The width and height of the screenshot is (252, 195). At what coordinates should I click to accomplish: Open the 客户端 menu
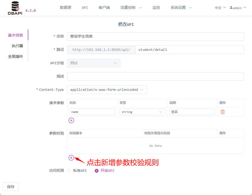(x=104, y=7)
